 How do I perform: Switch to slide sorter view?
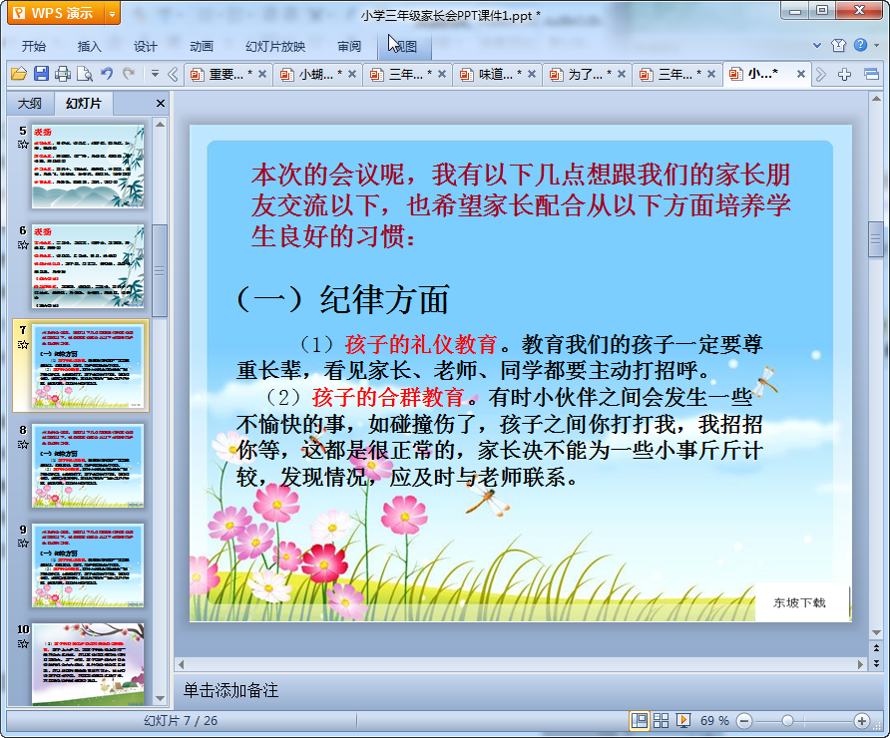click(661, 720)
